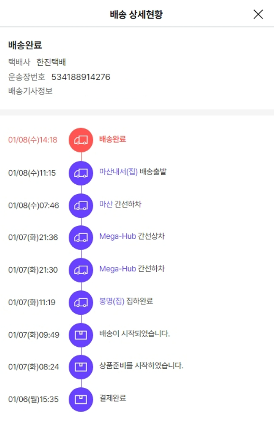Open the 마산 hub location link
The image size is (274, 424).
point(106,204)
